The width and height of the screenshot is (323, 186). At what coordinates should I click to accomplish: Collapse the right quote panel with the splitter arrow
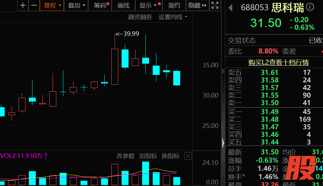(223, 143)
